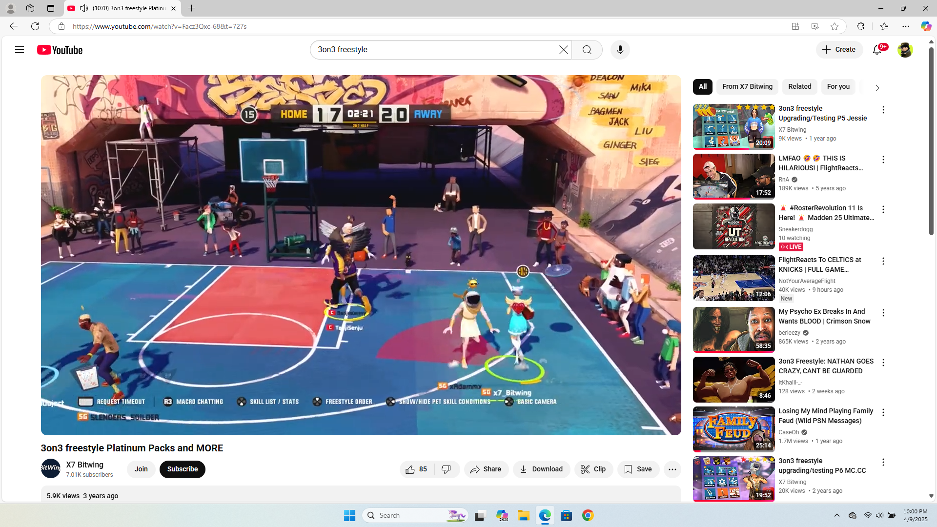
Task: Open X7 Bitwing channel name link
Action: [x=85, y=465]
